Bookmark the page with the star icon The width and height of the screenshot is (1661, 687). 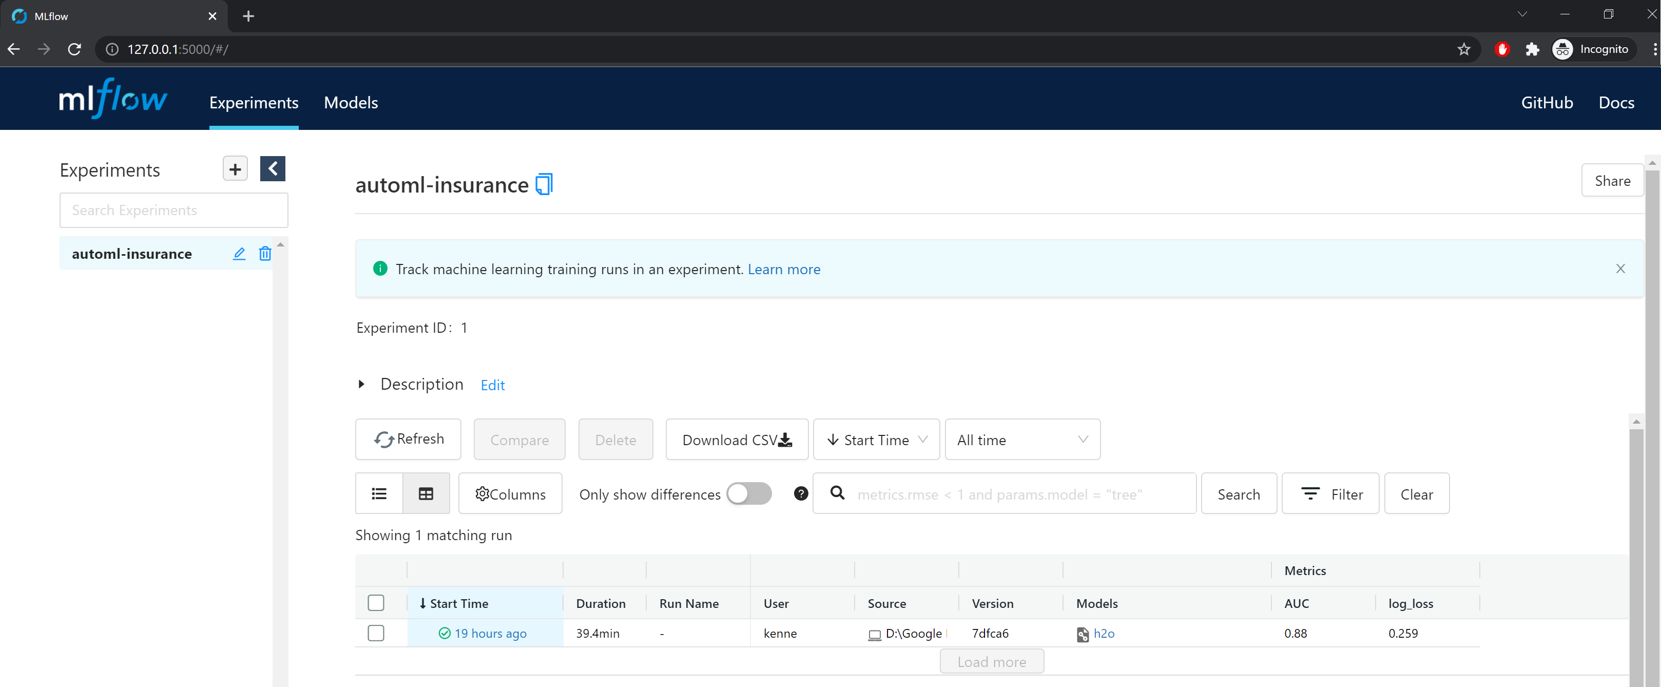point(1464,49)
